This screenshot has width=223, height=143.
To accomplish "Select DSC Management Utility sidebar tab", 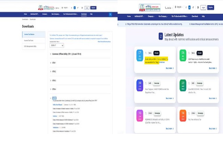I will point(34,47).
